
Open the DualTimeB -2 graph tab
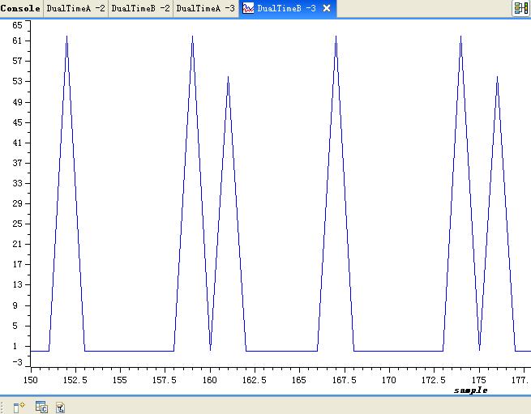point(140,8)
